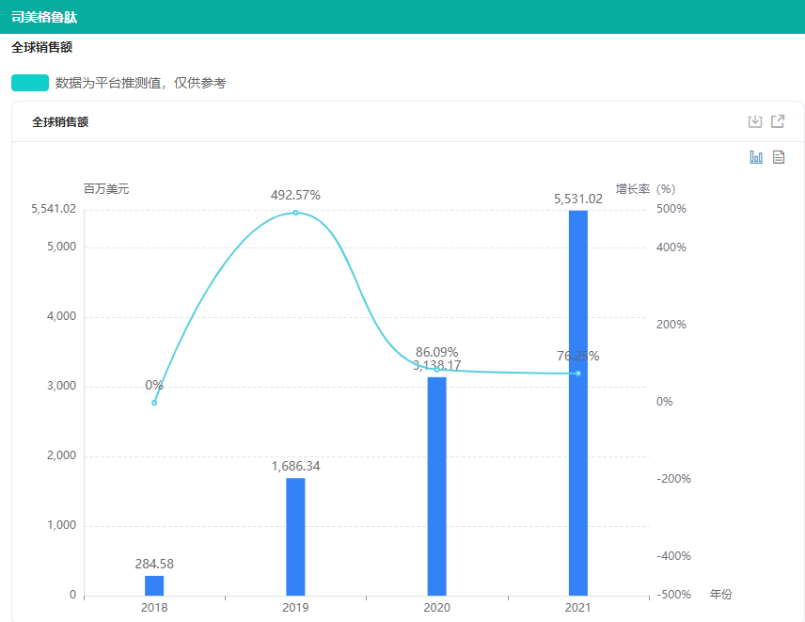This screenshot has width=805, height=622.
Task: Open chart in new window icon
Action: (778, 121)
